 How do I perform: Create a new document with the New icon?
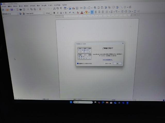click(x=3, y=10)
